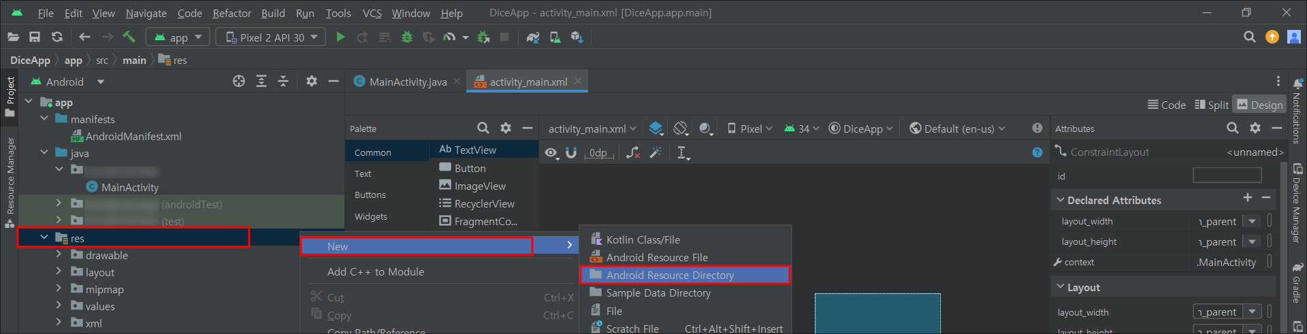The image size is (1307, 334).
Task: Click Expand All in project panel
Action: tap(261, 82)
